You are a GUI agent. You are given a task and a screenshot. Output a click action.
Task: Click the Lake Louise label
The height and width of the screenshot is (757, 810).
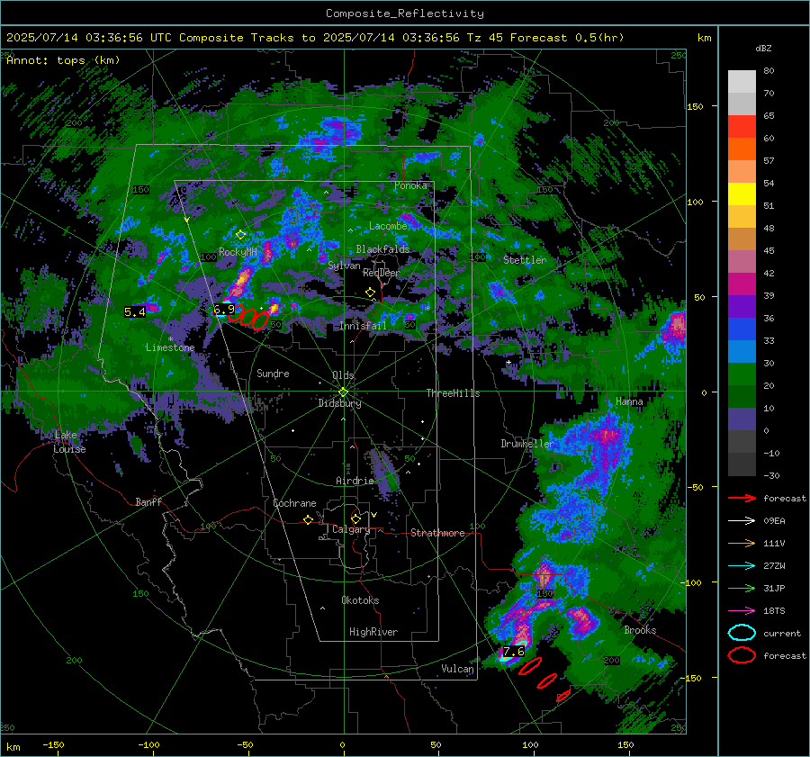(69, 442)
